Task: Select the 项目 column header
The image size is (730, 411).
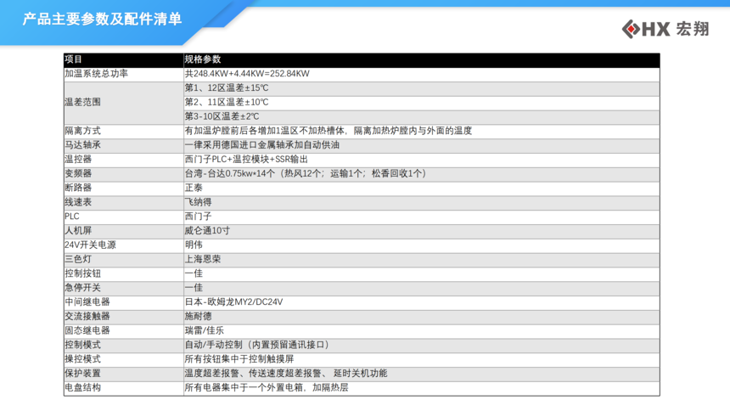Action: tap(74, 59)
